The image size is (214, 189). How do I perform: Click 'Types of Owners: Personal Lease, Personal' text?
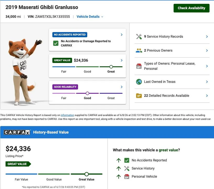170,66
